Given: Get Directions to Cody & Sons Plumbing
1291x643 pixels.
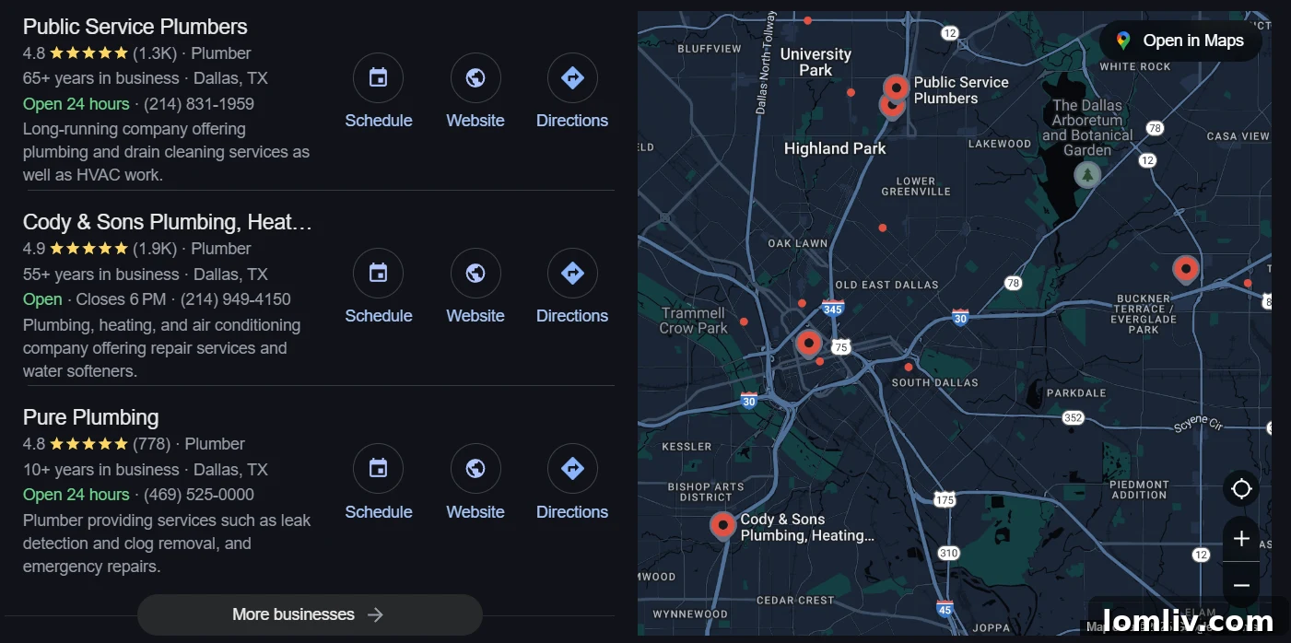Looking at the screenshot, I should pyautogui.click(x=572, y=274).
